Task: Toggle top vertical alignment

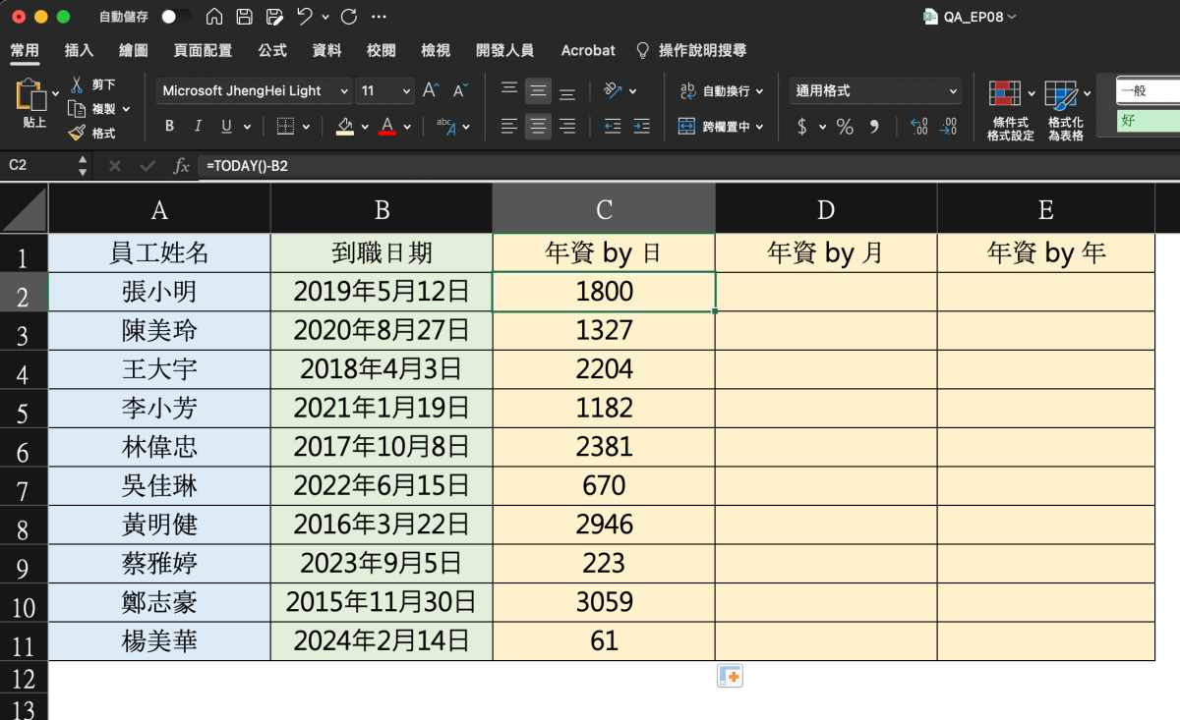Action: tap(509, 90)
